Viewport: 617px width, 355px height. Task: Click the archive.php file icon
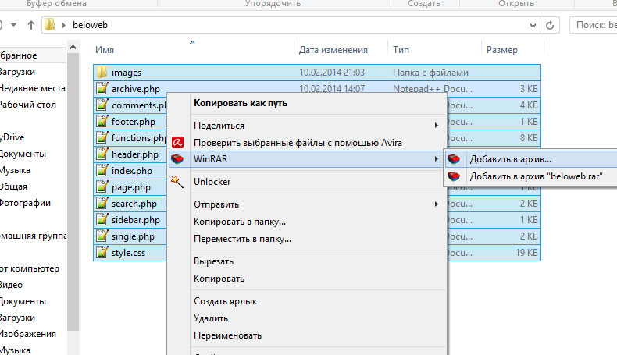pos(102,89)
